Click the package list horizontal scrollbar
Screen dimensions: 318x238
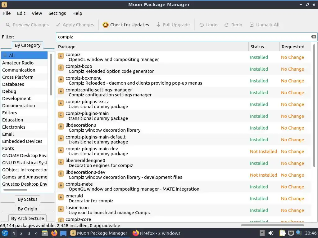272,225
